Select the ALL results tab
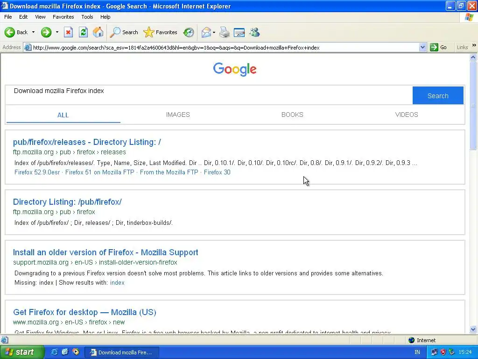478x359 pixels. 63,115
